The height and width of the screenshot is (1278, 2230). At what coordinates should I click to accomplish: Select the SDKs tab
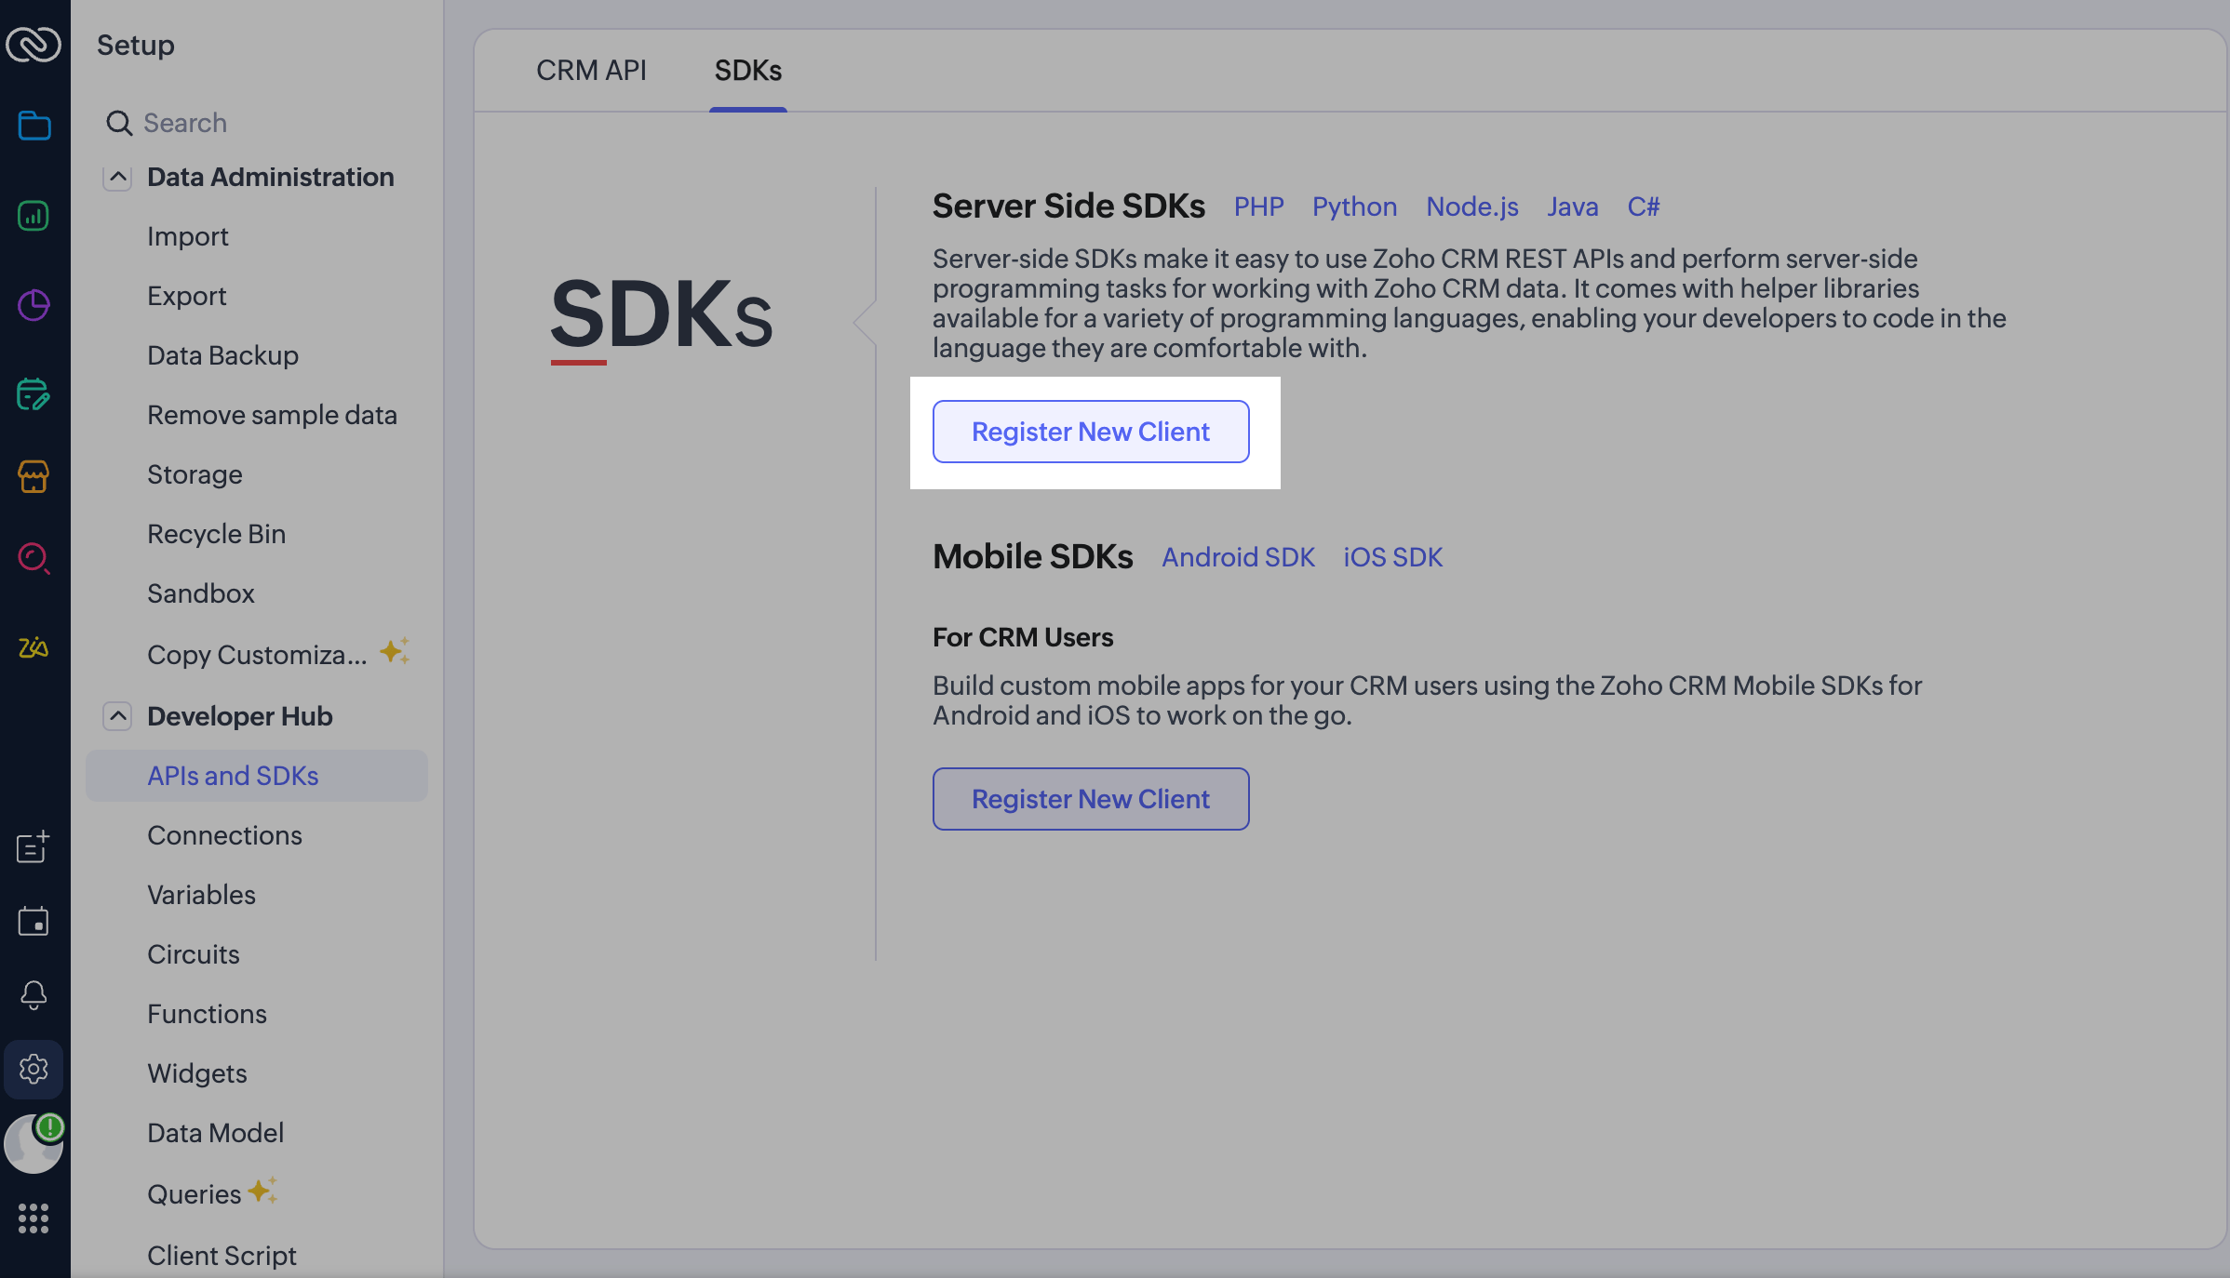tap(747, 71)
